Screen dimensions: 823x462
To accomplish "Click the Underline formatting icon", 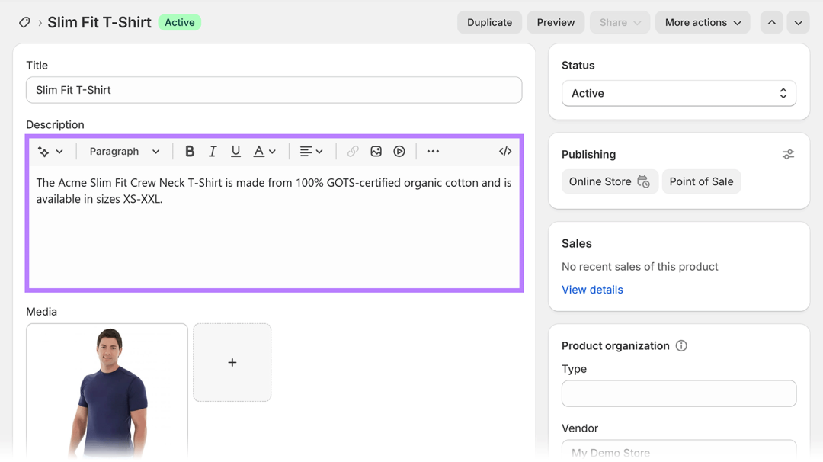I will [x=235, y=152].
